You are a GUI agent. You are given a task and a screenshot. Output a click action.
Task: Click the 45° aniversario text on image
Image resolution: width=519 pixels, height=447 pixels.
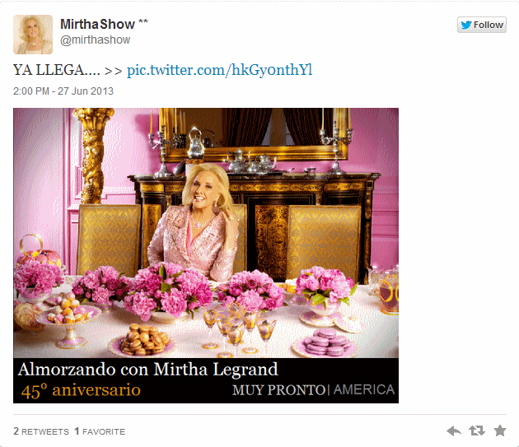point(81,390)
